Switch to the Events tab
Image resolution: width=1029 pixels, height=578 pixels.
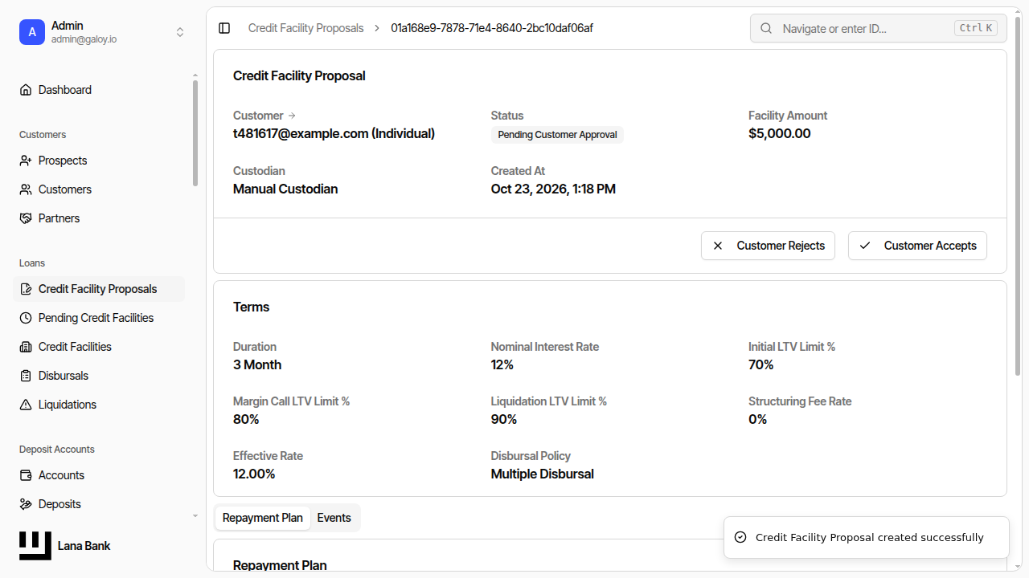tap(334, 518)
